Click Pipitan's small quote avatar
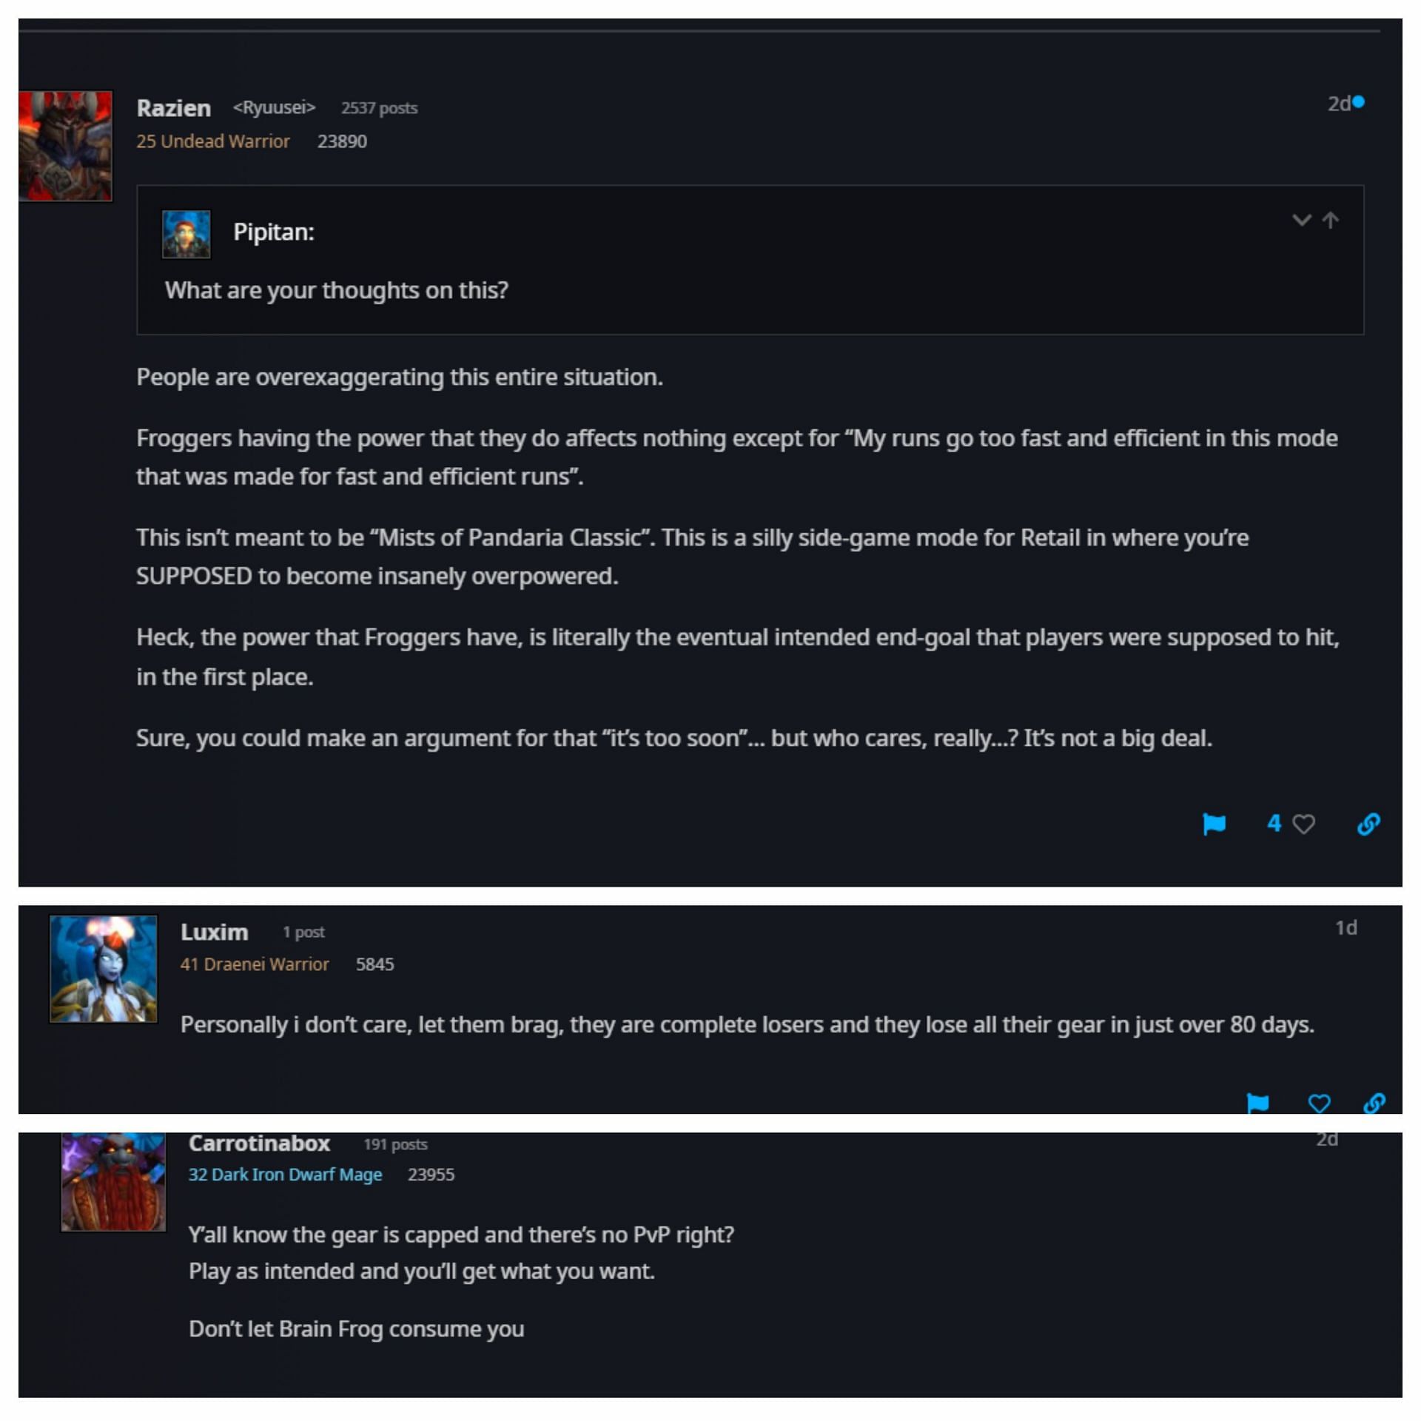 point(186,234)
